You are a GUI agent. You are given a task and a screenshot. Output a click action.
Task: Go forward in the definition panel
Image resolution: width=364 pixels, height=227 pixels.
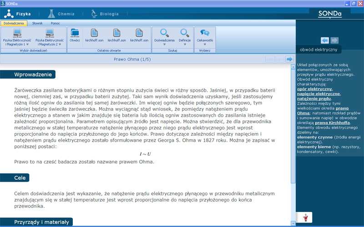(x=334, y=40)
